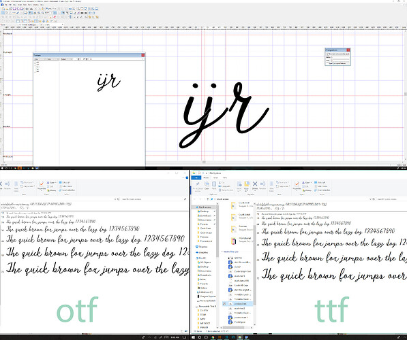Click the zoom-out magnifier in FontCreator toolbar

pyautogui.click(x=42, y=13)
